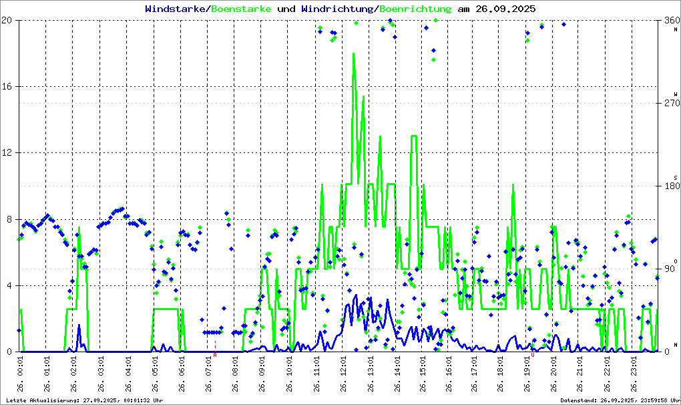681x405 pixels.
Task: Click the 'S' compass letter above 180
Action: tap(676, 177)
